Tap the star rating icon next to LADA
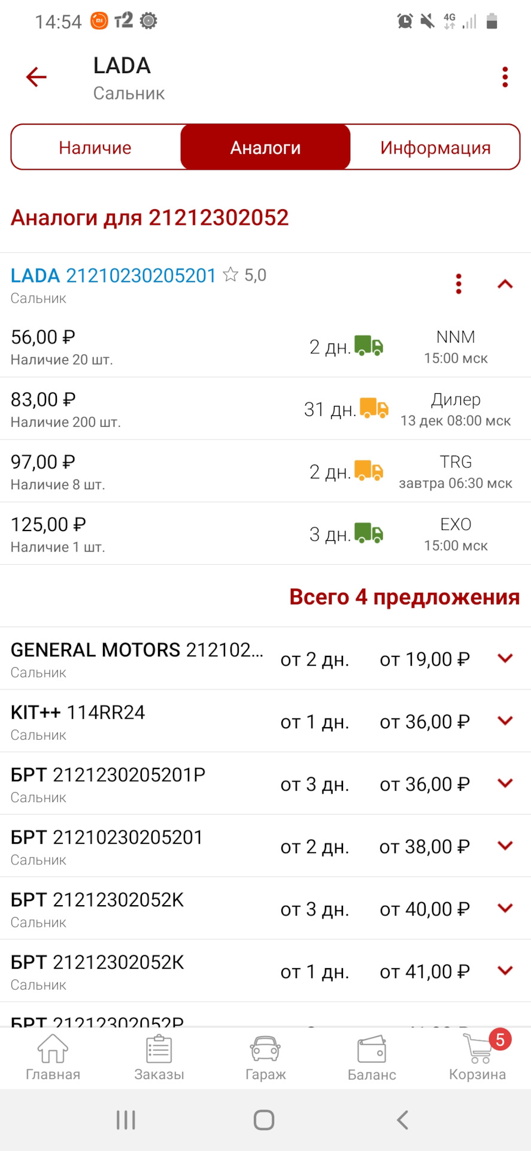 pyautogui.click(x=230, y=275)
